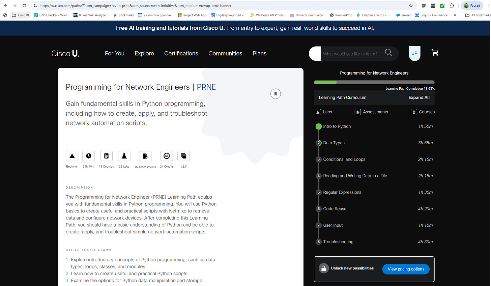Click the View pricing options button
The width and height of the screenshot is (491, 286).
click(x=406, y=269)
